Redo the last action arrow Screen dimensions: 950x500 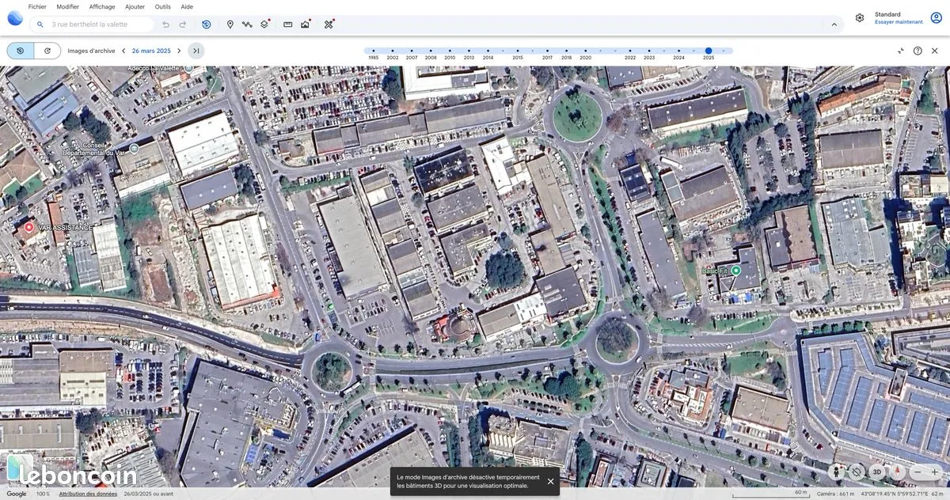click(183, 25)
